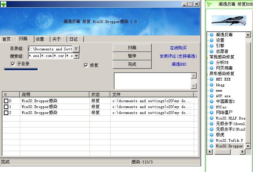Image resolution: width=253 pixels, height=172 pixels.
Task: Click the blue bullet icon beside Win32.HLLP
Action: pos(212,118)
